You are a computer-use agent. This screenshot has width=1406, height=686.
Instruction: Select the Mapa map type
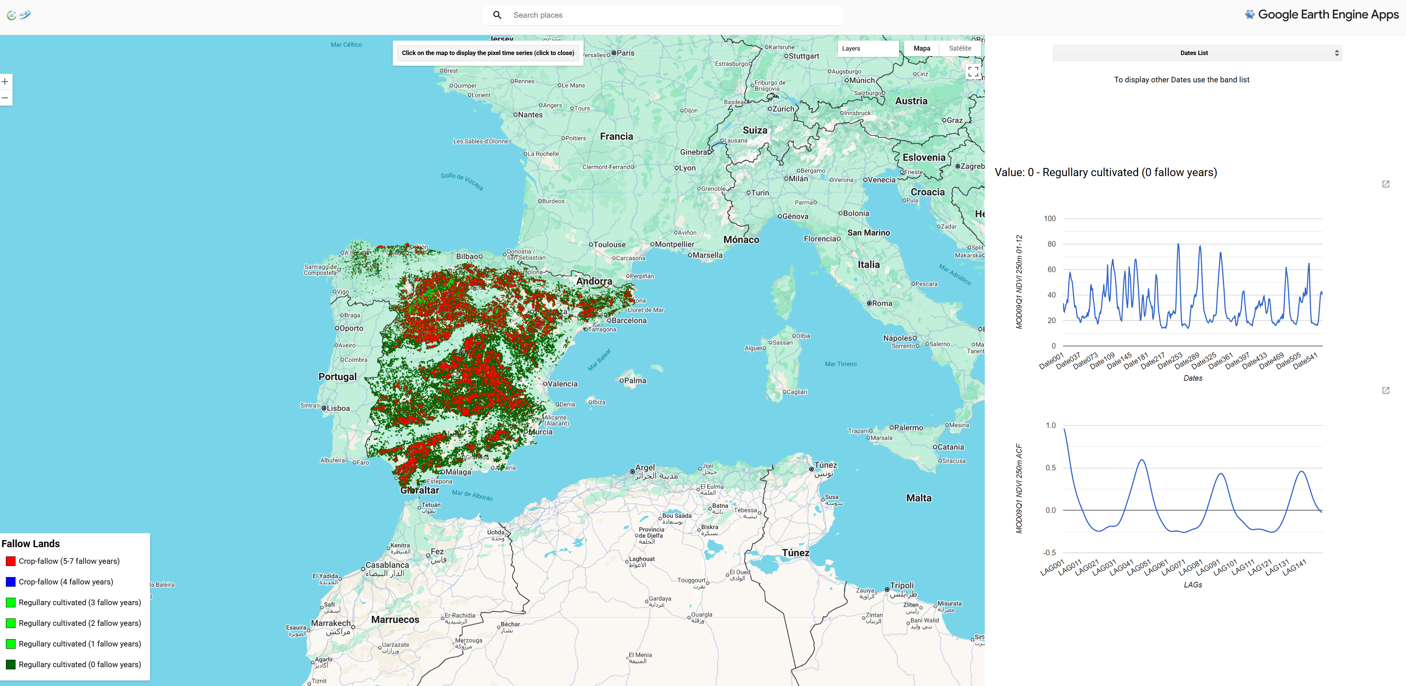pos(921,48)
